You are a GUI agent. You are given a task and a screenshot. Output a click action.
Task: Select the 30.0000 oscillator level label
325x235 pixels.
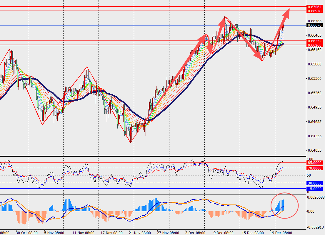point(315,183)
